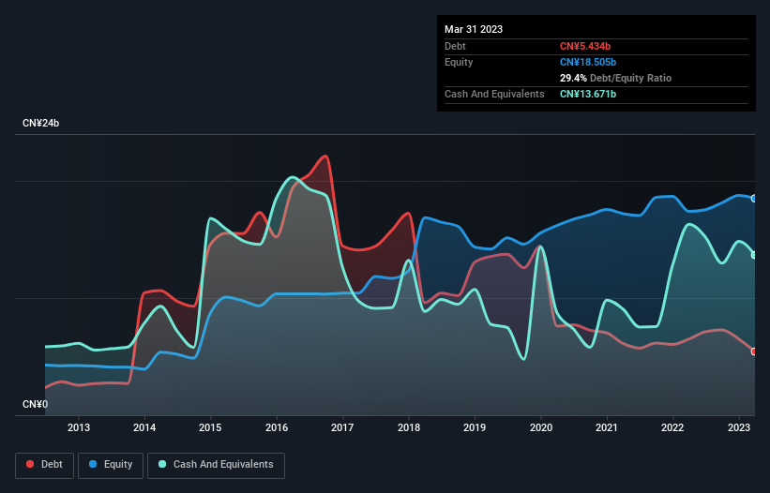Screen dimensions: 770x493
Task: Click the CN¥0 y-axis label
Action: [x=35, y=404]
